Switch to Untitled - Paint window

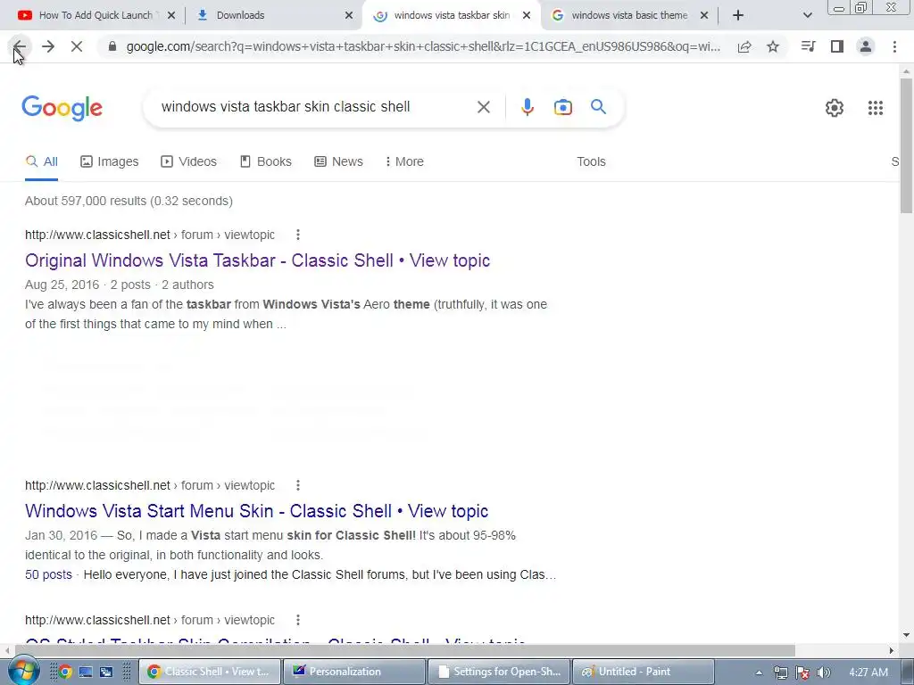tap(644, 672)
